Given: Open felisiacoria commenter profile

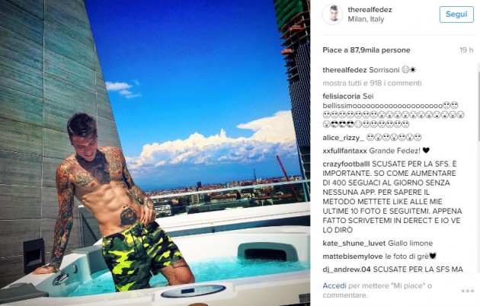Looking at the screenshot, I should 341,96.
